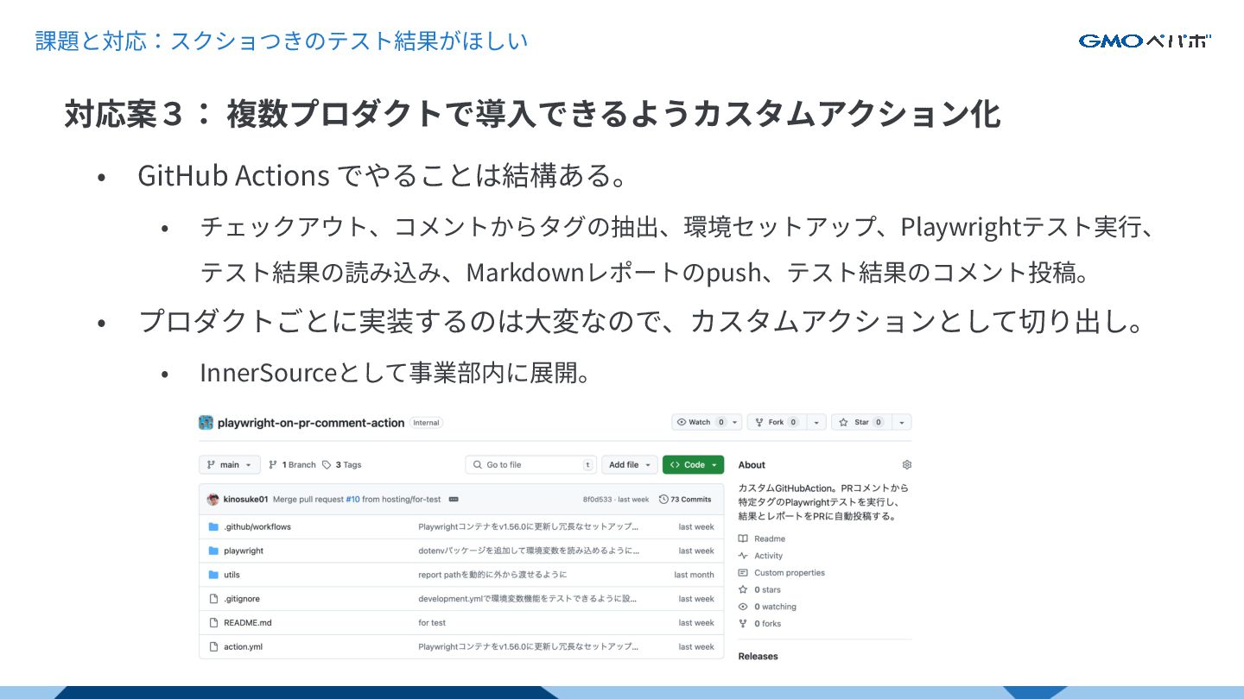Expand the Star lists dropdown arrow
The width and height of the screenshot is (1244, 699).
click(x=901, y=422)
